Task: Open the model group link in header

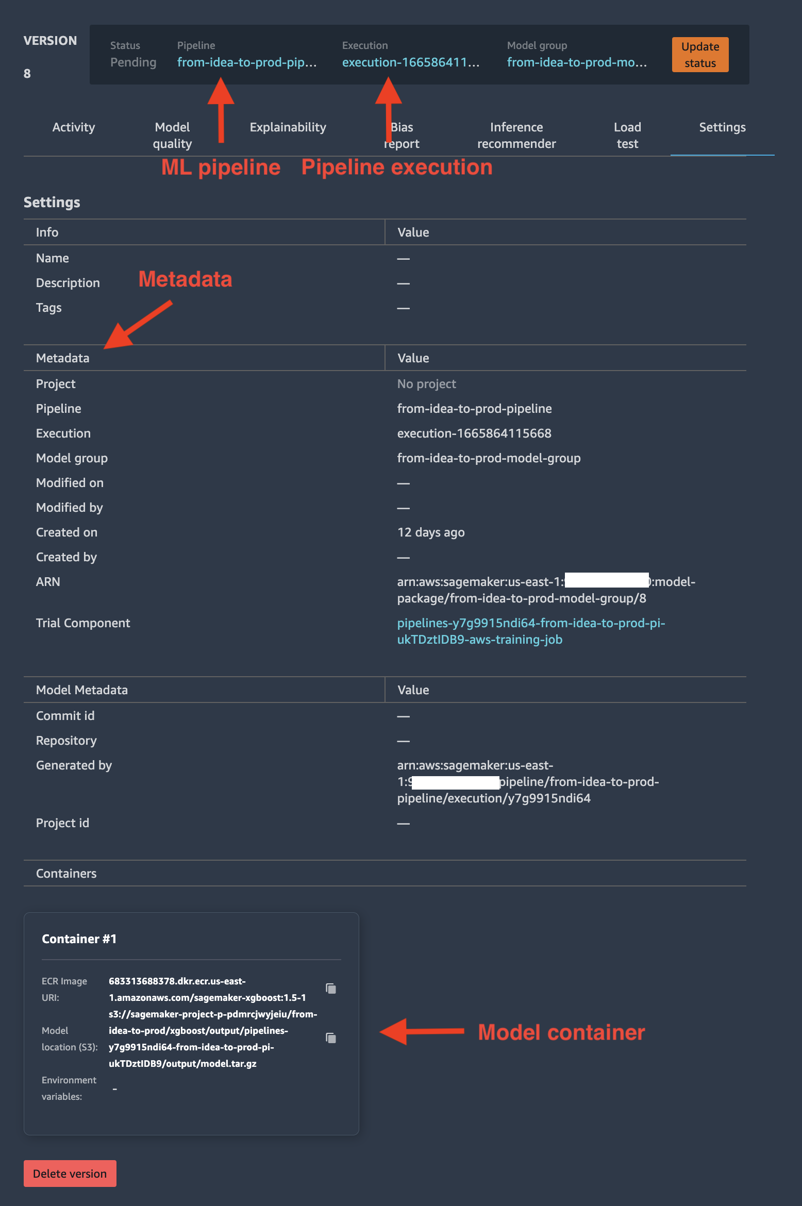Action: 577,62
